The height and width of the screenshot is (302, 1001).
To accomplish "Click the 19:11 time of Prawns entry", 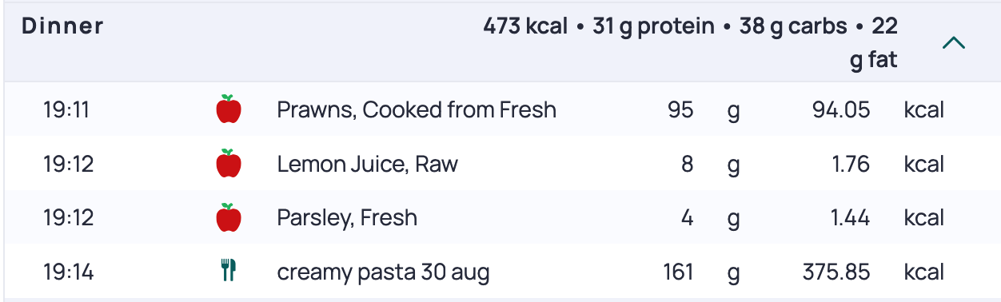I will [x=66, y=109].
